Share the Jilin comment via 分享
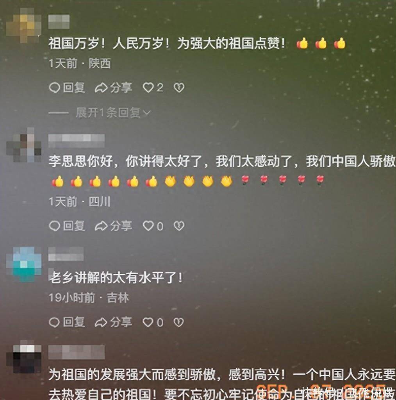 (113, 322)
